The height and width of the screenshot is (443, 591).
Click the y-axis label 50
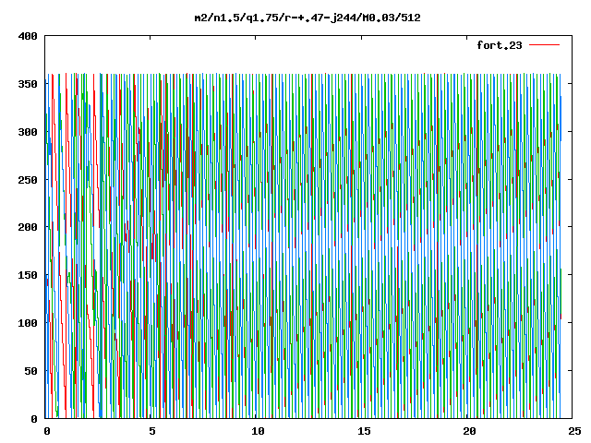coord(30,371)
